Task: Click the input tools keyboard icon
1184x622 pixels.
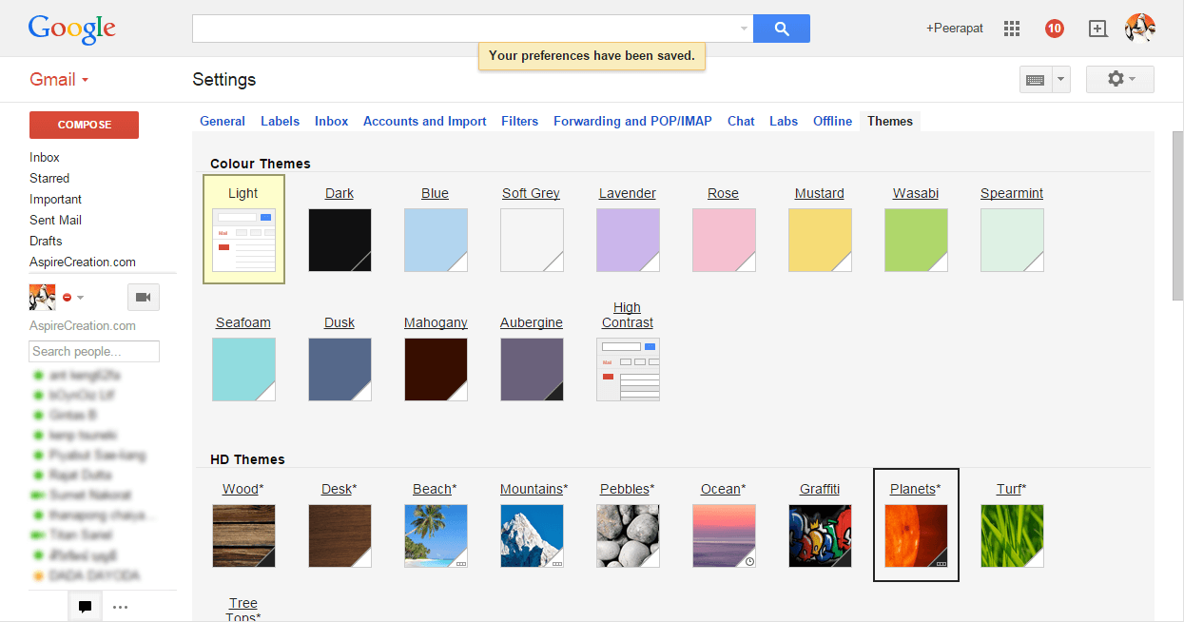Action: click(x=1035, y=80)
